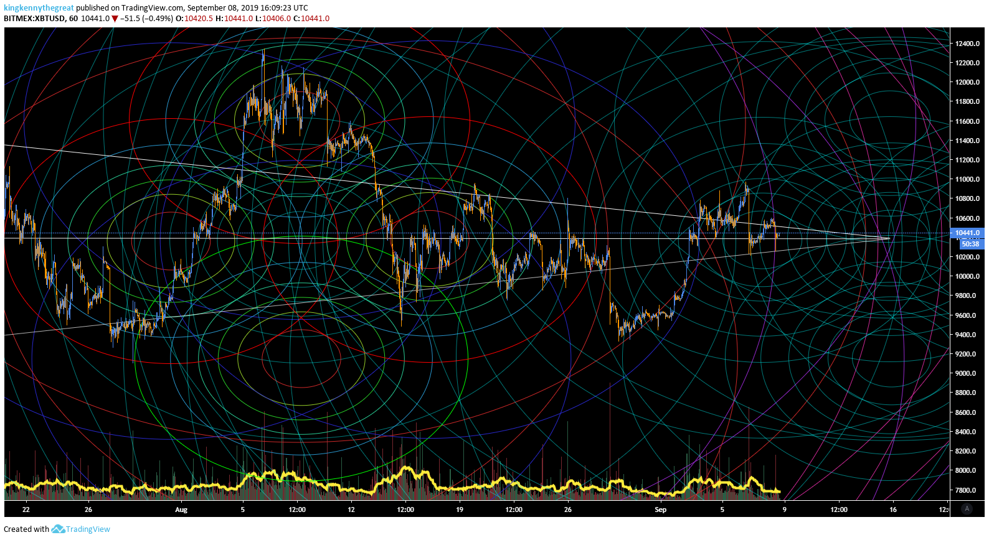Image resolution: width=989 pixels, height=540 pixels.
Task: Click the Aug label on time axis
Action: pos(181,510)
